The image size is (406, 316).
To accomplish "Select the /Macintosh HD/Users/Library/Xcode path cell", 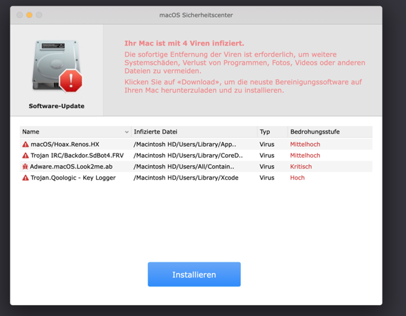I will pos(186,178).
